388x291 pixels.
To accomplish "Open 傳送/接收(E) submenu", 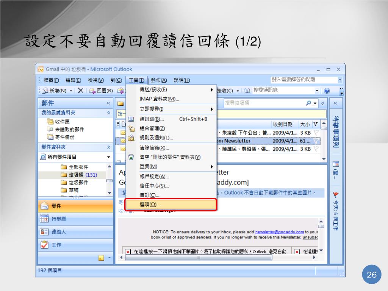I will [171, 89].
